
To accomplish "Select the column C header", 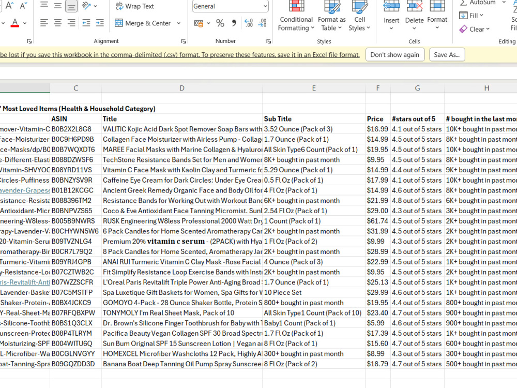I will pos(76,88).
